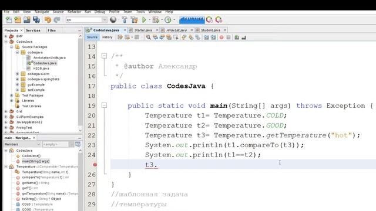Click the Build Project hammer icon
The image size is (376, 211).
tap(125, 20)
